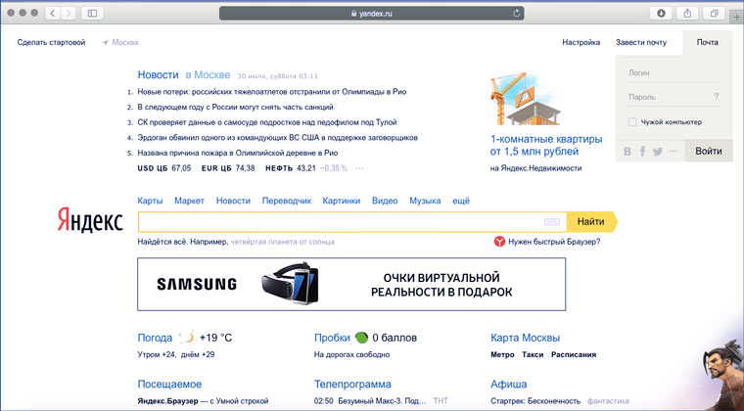Click the USD ЦБ rate
The image size is (744, 411).
coord(164,167)
